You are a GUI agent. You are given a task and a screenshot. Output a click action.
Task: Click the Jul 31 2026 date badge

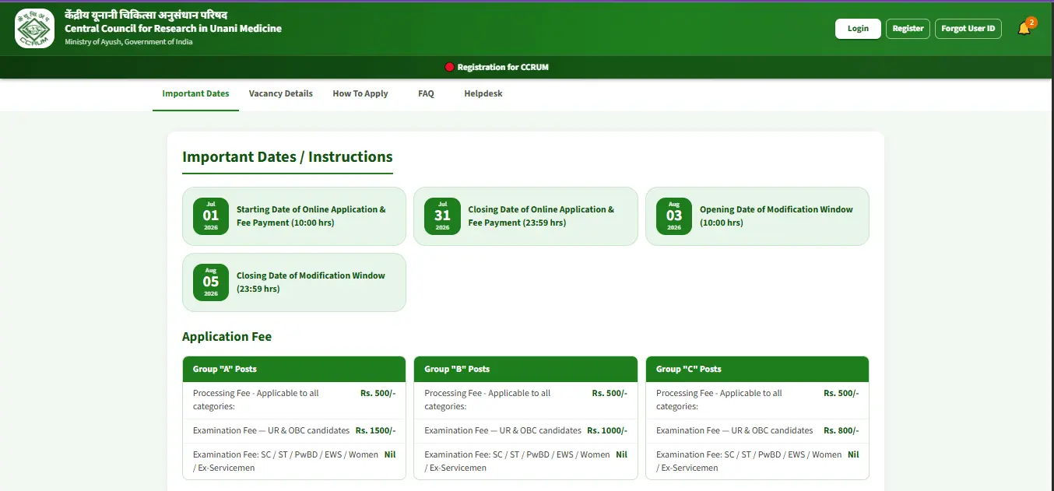click(442, 216)
